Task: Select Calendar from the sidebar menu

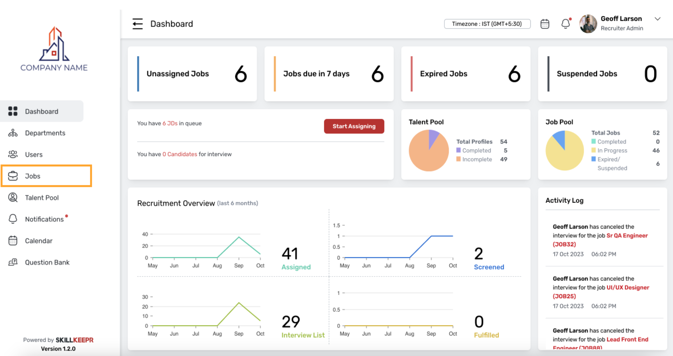Action: tap(39, 241)
